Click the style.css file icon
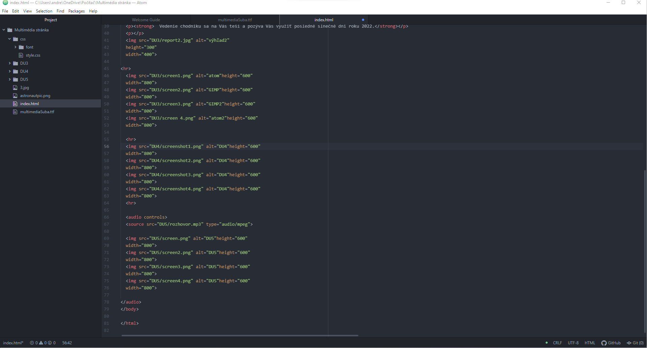This screenshot has width=647, height=348. tap(21, 55)
